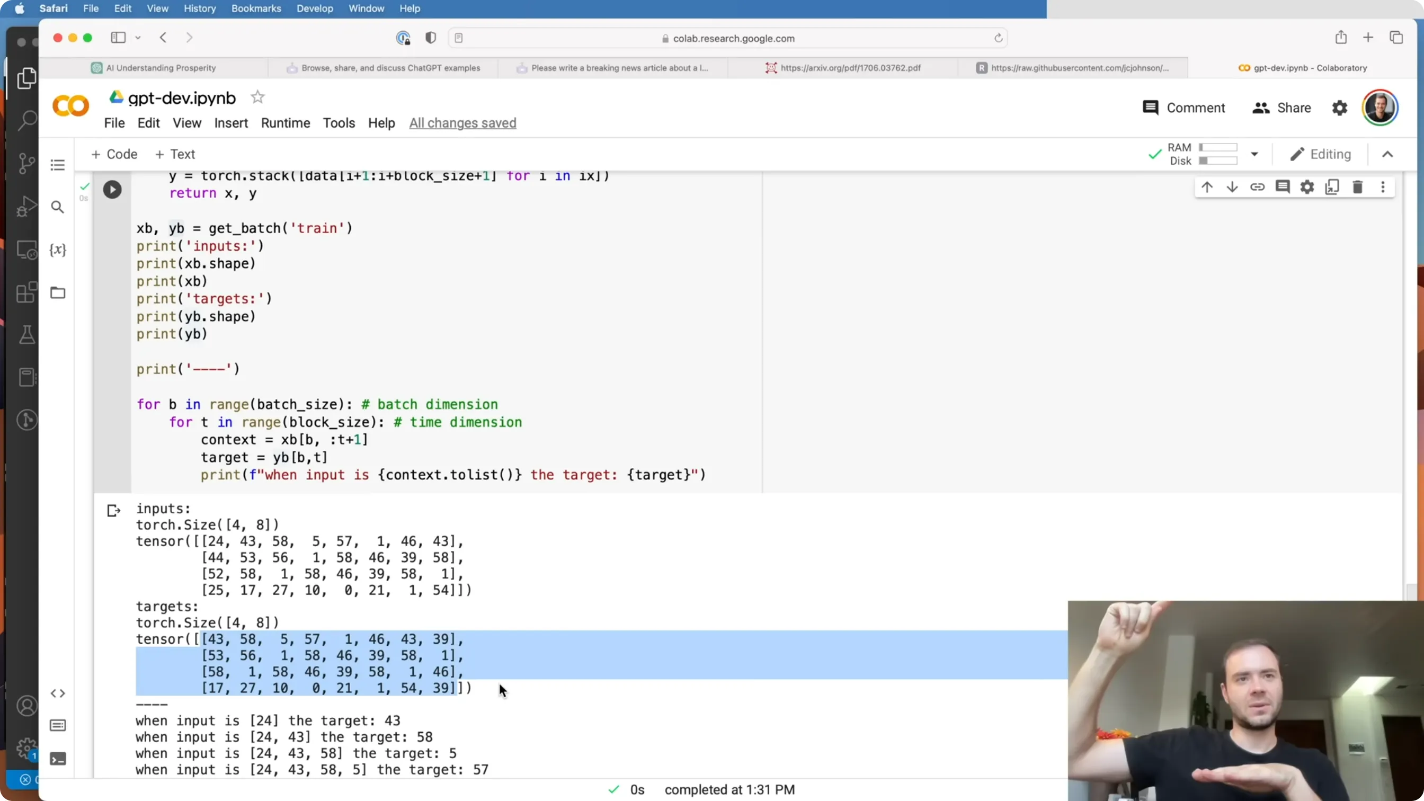
Task: Add a new Code cell
Action: tap(114, 154)
